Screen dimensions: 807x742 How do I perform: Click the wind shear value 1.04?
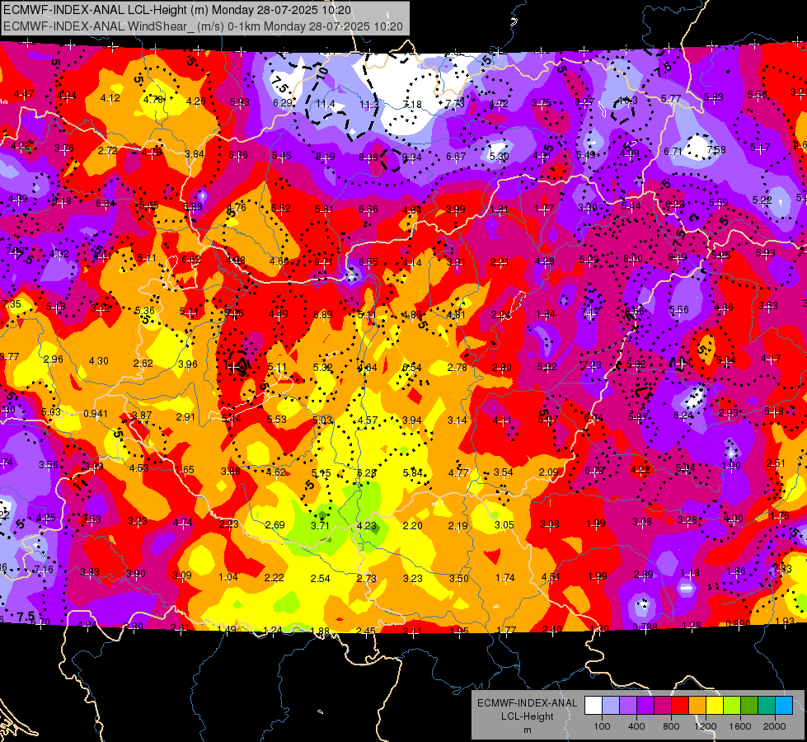(228, 577)
